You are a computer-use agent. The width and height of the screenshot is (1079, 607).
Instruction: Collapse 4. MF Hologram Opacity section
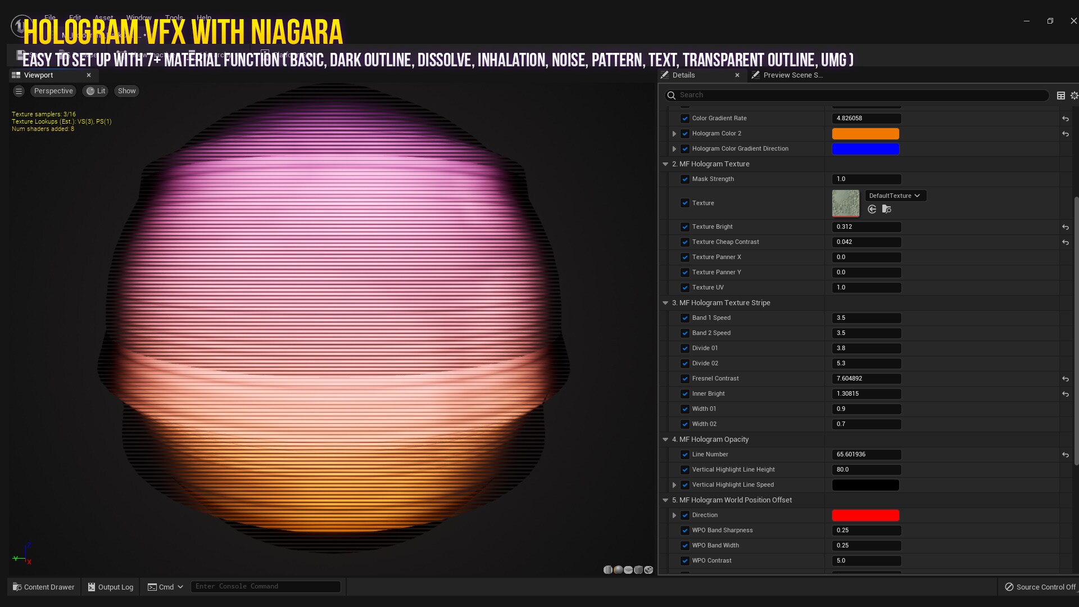665,440
